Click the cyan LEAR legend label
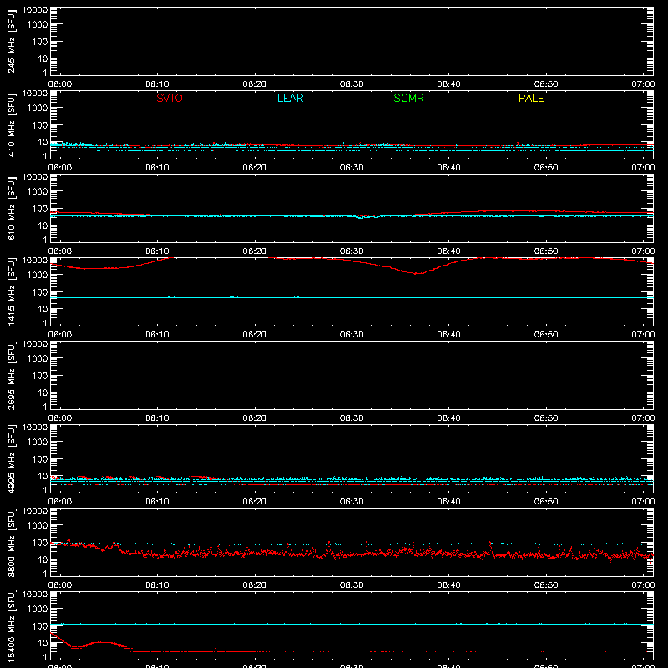 pos(290,98)
